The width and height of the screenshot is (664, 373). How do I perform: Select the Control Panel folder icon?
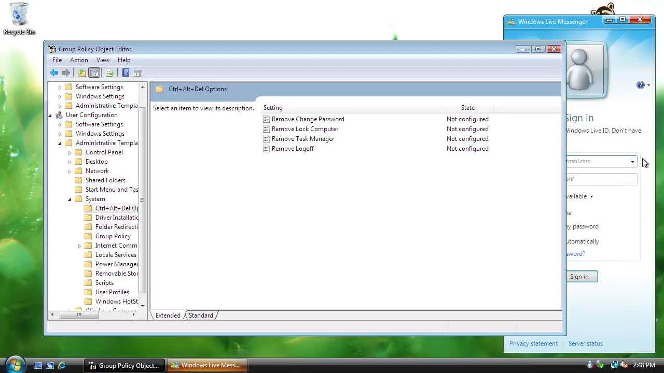(x=78, y=152)
